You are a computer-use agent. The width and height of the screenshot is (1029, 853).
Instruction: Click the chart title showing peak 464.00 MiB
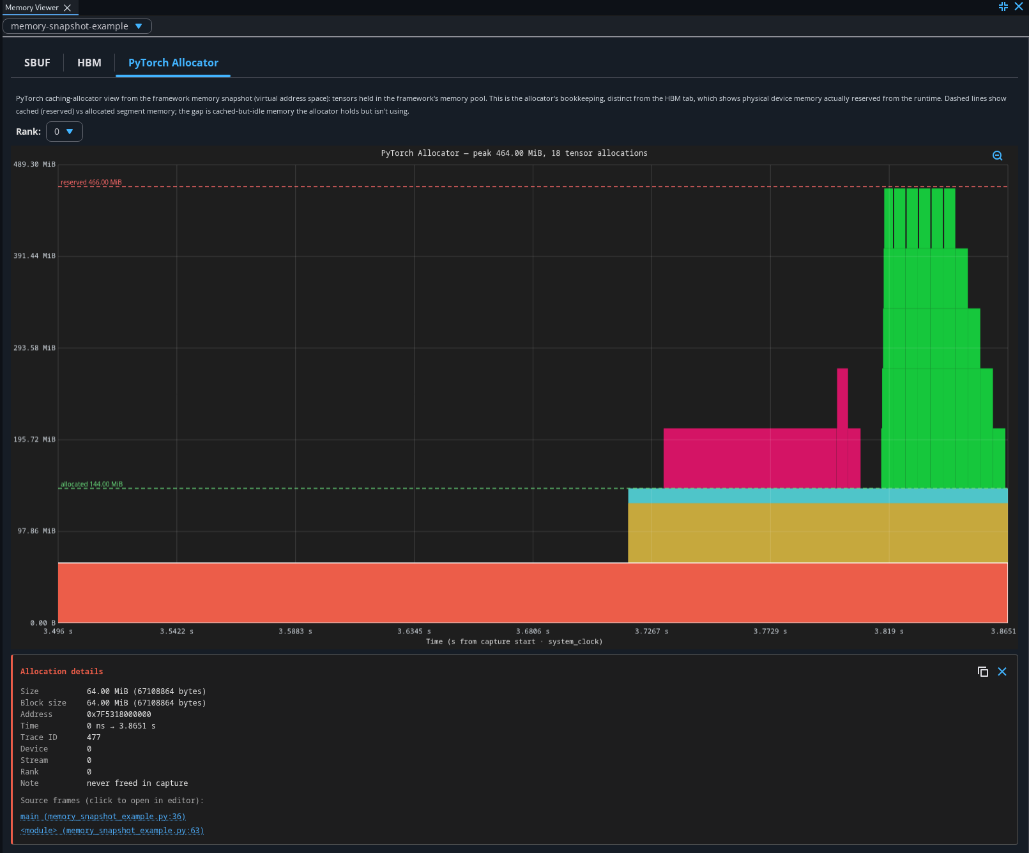click(514, 153)
